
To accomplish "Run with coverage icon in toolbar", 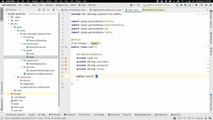I will tap(186, 5).
